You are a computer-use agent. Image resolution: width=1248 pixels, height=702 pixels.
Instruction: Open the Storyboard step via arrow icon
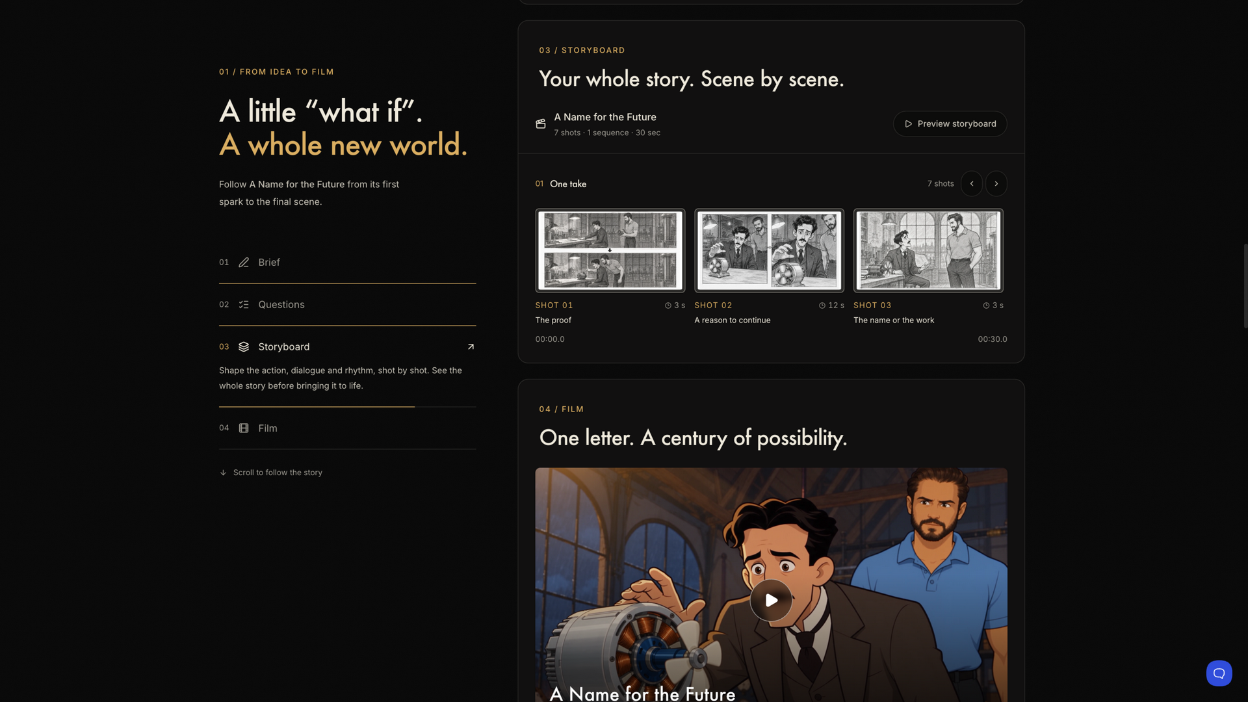(471, 347)
